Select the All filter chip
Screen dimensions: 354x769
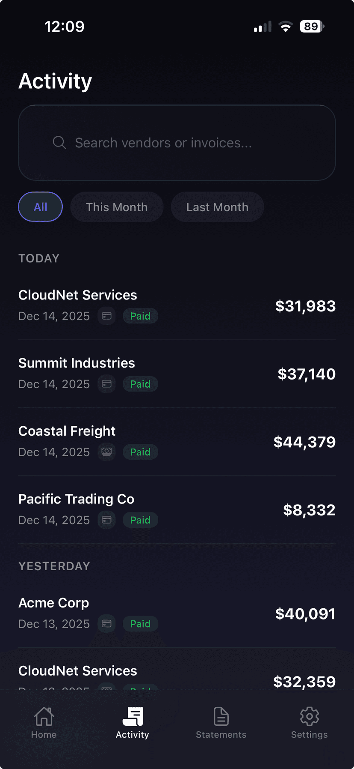pyautogui.click(x=41, y=207)
